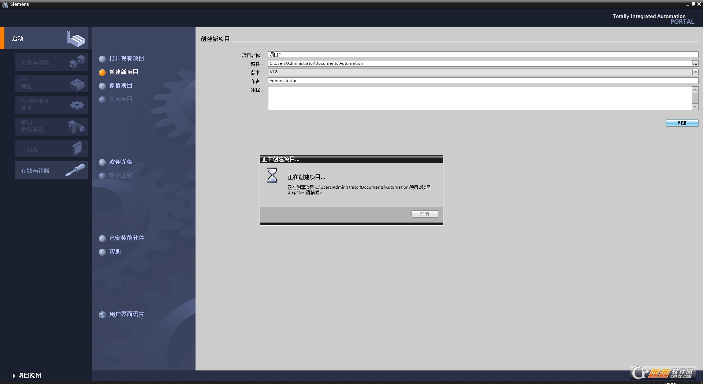The image size is (703, 384).
Task: Click the 注释 comment text area
Action: (x=480, y=98)
